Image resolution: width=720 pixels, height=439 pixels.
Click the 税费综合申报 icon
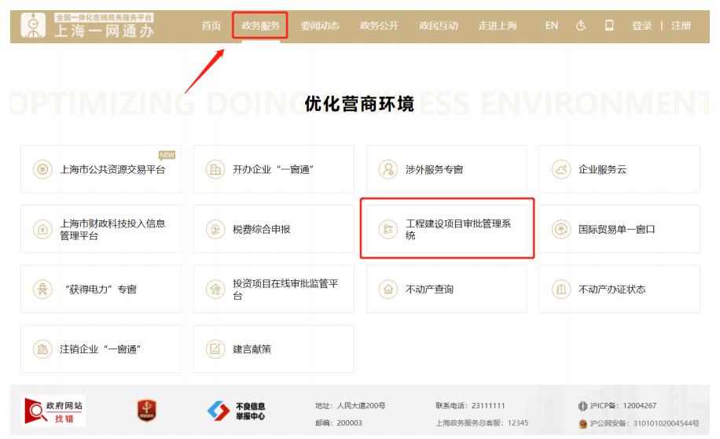pos(215,229)
